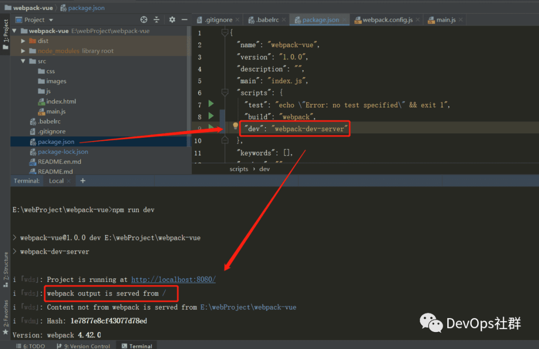Select the js folder under src
This screenshot has height=349, width=539.
pyautogui.click(x=44, y=91)
